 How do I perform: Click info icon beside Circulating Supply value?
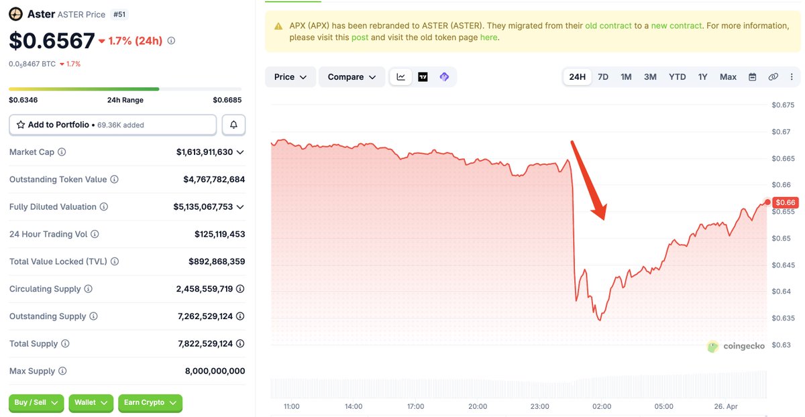point(240,289)
